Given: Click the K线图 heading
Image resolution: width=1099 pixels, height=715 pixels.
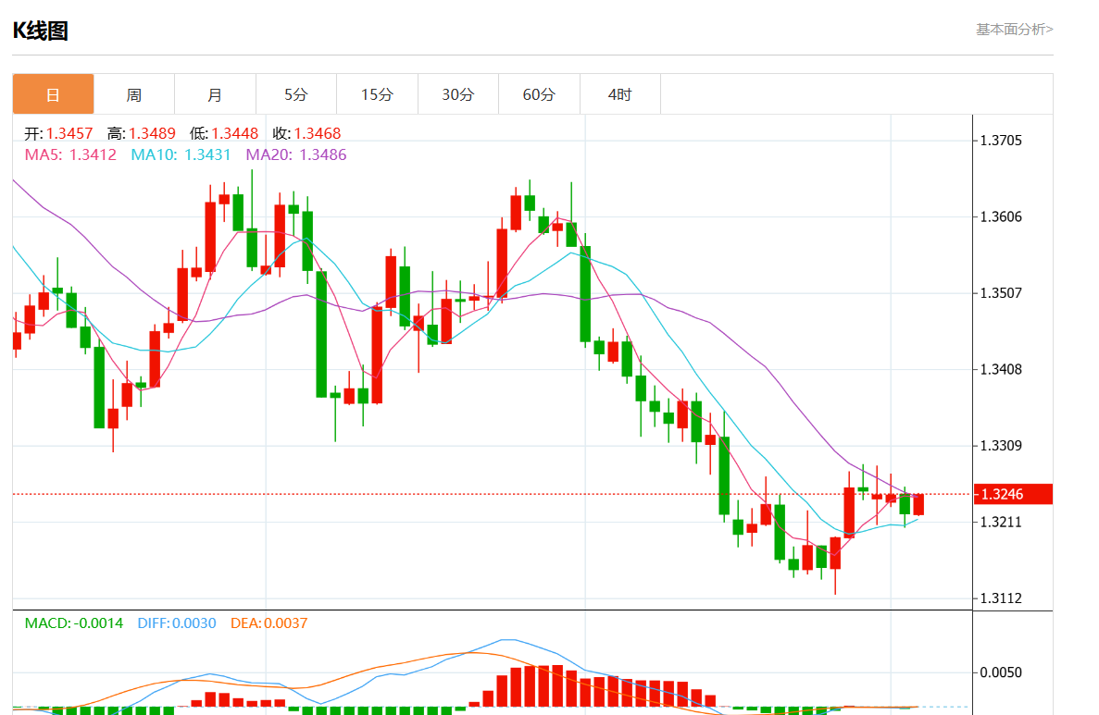Looking at the screenshot, I should coord(41,31).
